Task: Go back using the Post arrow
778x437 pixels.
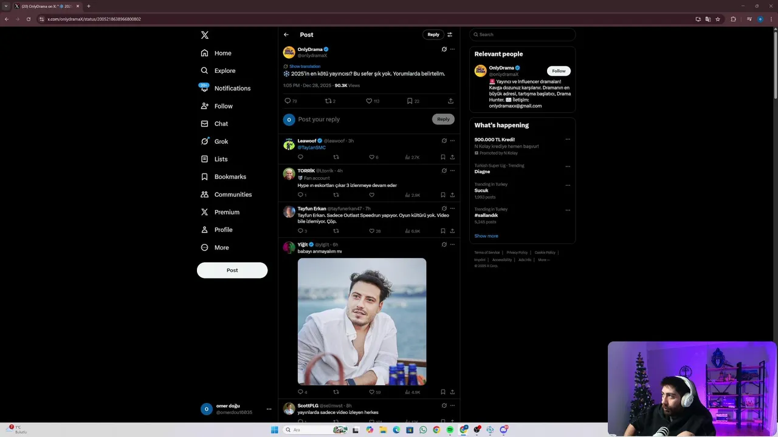Action: pos(286,35)
